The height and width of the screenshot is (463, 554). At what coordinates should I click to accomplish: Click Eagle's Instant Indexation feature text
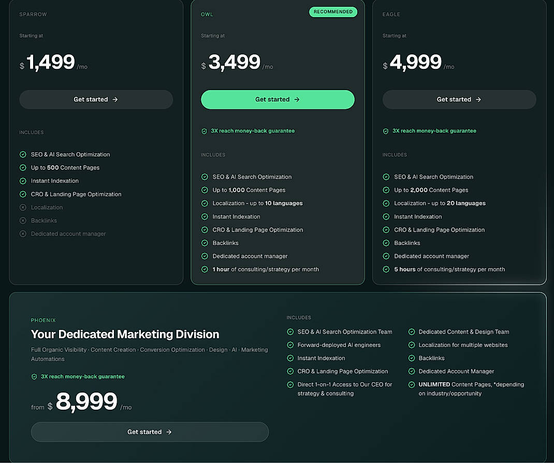coord(418,216)
